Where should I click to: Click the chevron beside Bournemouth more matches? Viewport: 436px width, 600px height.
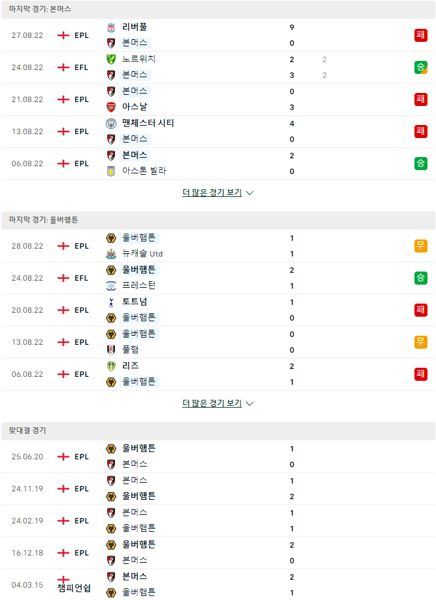tap(250, 193)
